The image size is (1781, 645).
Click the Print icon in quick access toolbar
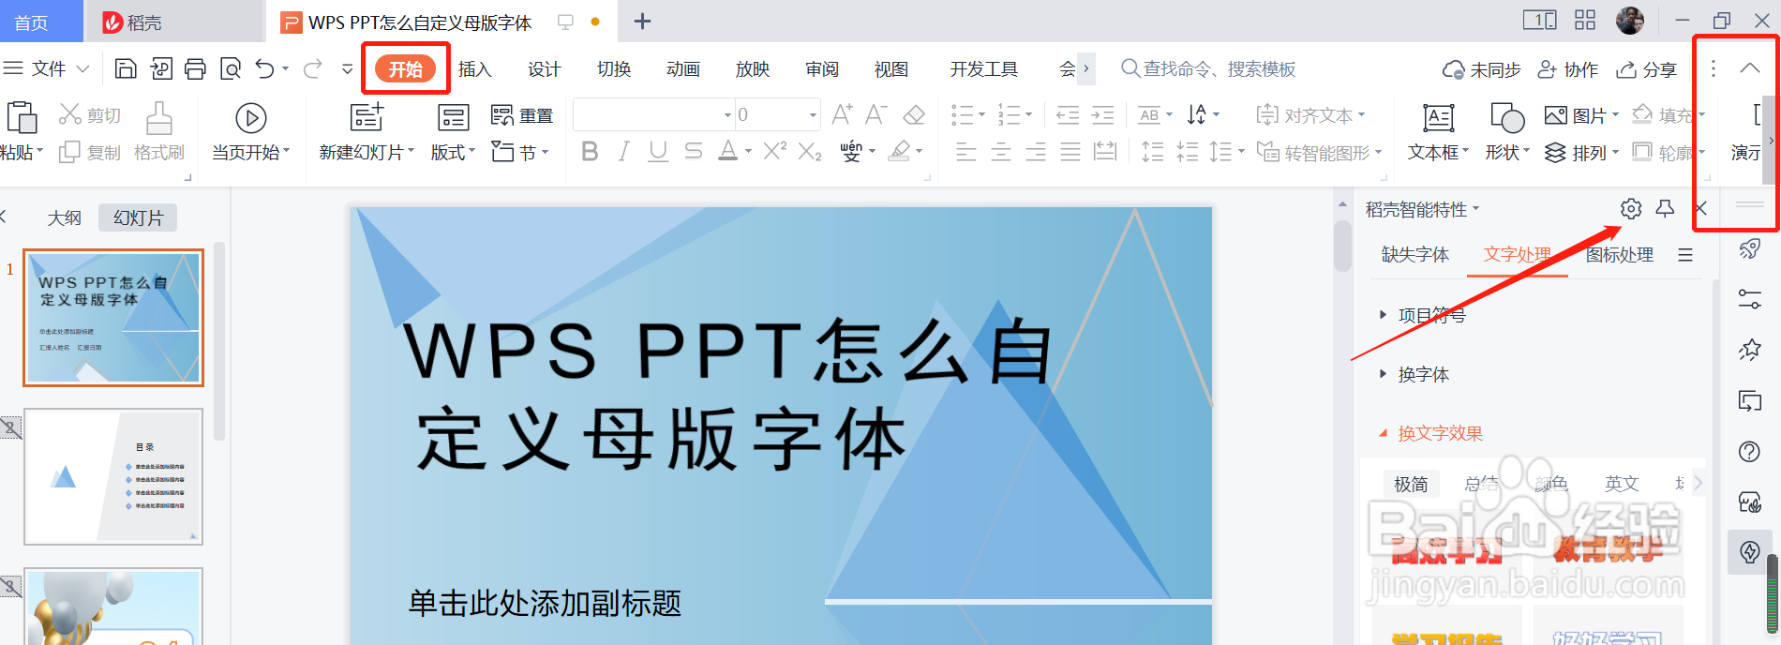pyautogui.click(x=195, y=68)
